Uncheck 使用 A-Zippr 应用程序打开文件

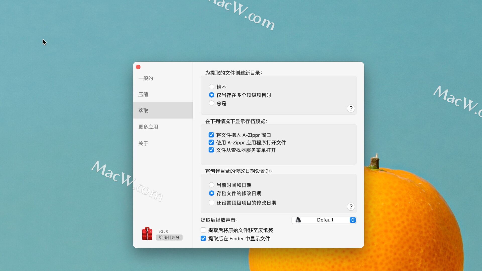click(211, 142)
